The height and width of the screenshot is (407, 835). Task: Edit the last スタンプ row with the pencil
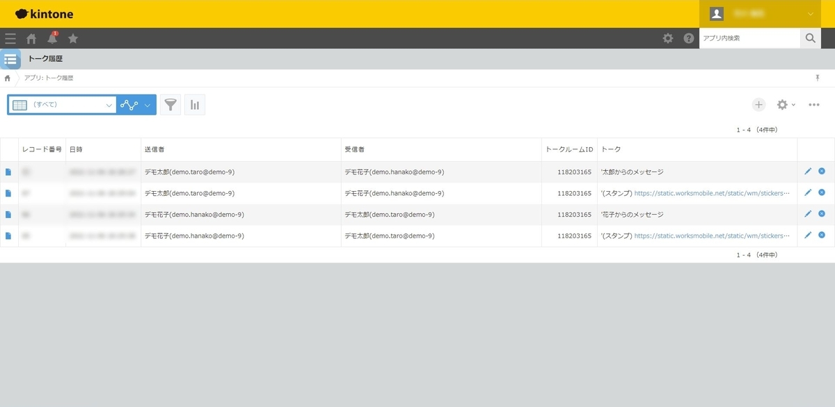click(x=808, y=235)
